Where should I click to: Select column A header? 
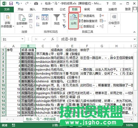pos(13,46)
